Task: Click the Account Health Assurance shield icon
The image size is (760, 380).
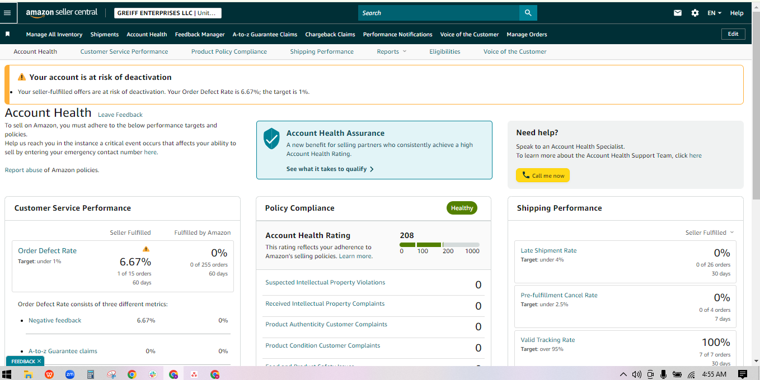Action: (x=271, y=138)
